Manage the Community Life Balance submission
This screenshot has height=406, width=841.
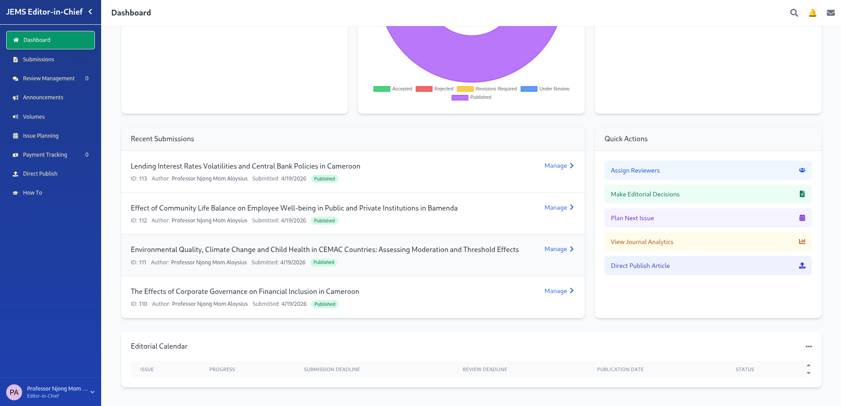coord(559,207)
